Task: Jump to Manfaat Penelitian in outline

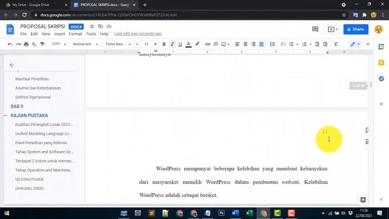Action: click(32, 79)
